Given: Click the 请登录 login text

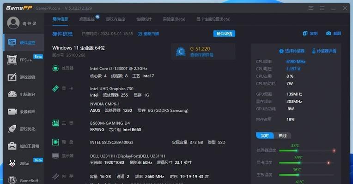Looking at the screenshot, I should click(x=29, y=23).
